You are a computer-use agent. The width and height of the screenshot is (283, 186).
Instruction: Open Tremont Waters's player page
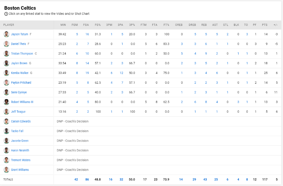tap(20, 160)
